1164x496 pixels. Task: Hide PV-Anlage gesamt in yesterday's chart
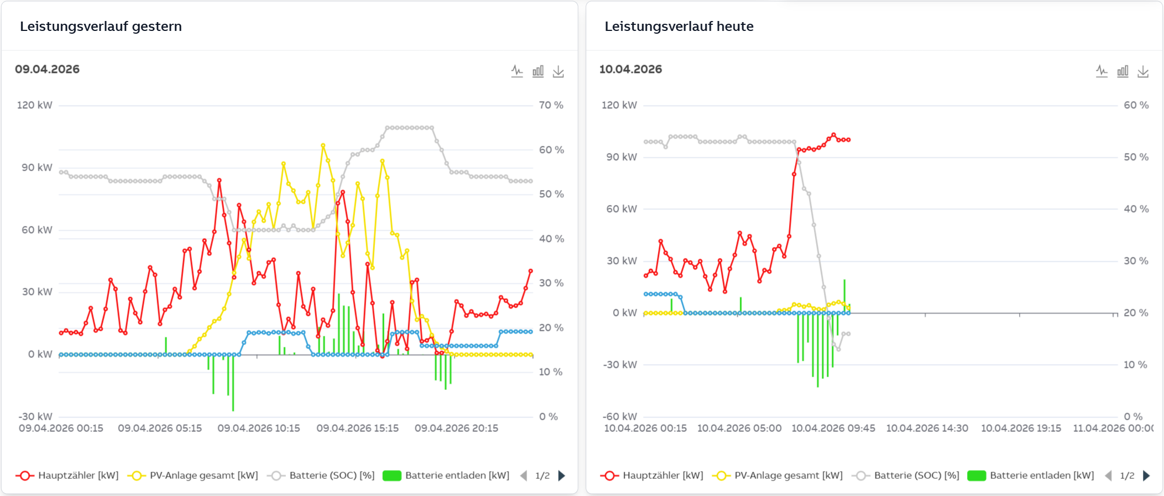coord(193,476)
